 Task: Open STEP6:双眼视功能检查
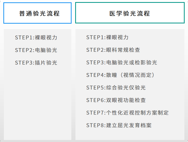[x=116, y=100]
